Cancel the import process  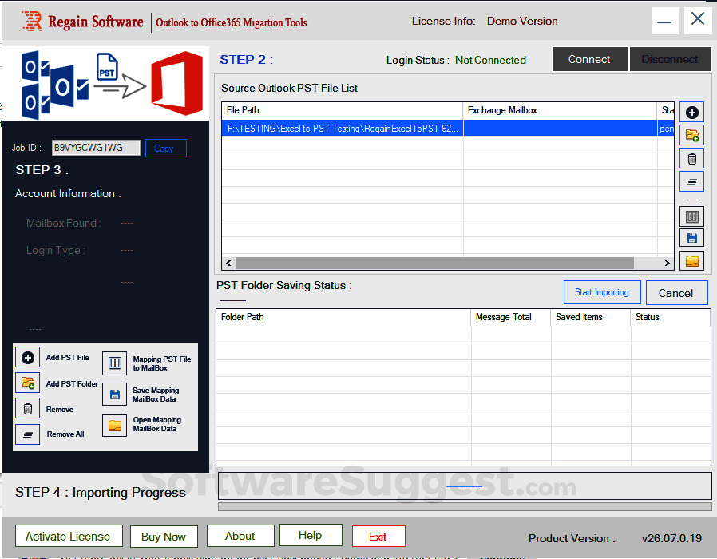tap(675, 293)
